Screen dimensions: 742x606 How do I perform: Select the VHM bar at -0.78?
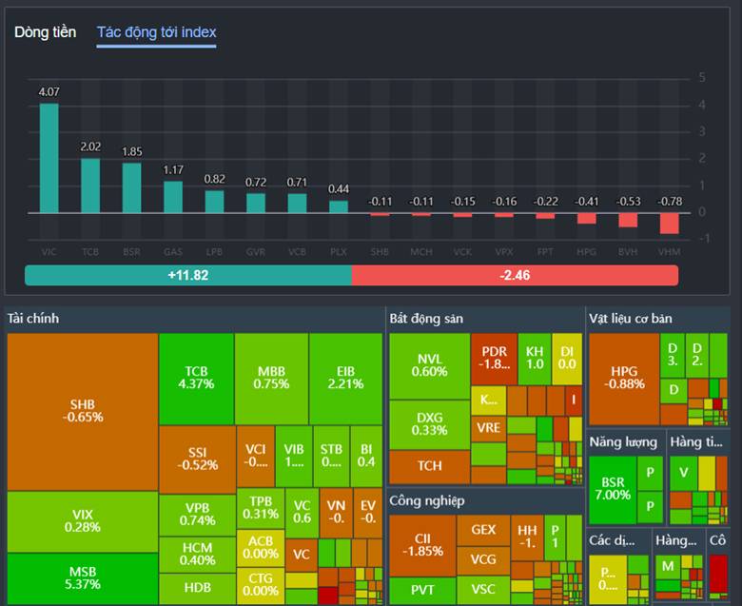(669, 223)
